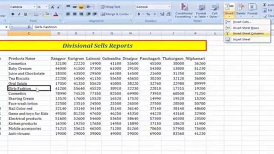274x154 pixels.
Task: Click the Percent Style icon
Action: pyautogui.click(x=148, y=14)
